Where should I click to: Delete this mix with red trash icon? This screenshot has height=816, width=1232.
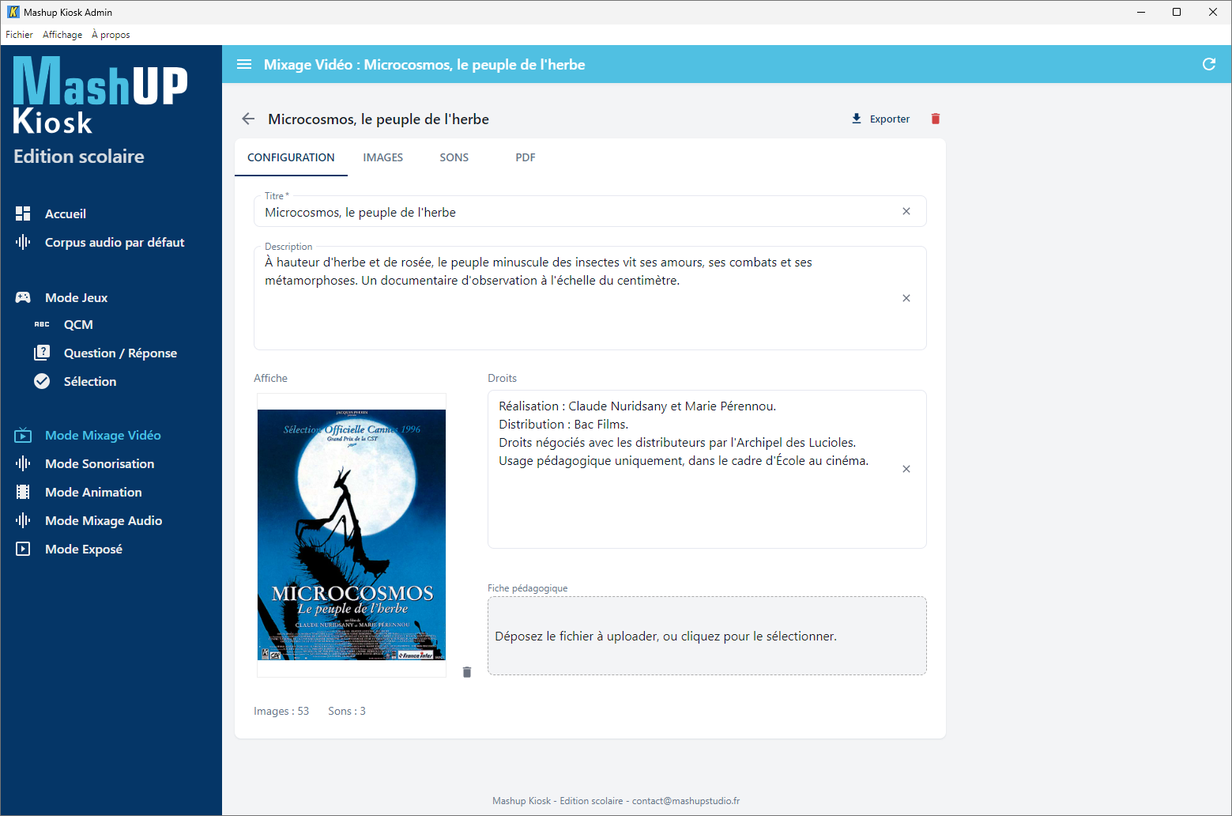pos(936,119)
